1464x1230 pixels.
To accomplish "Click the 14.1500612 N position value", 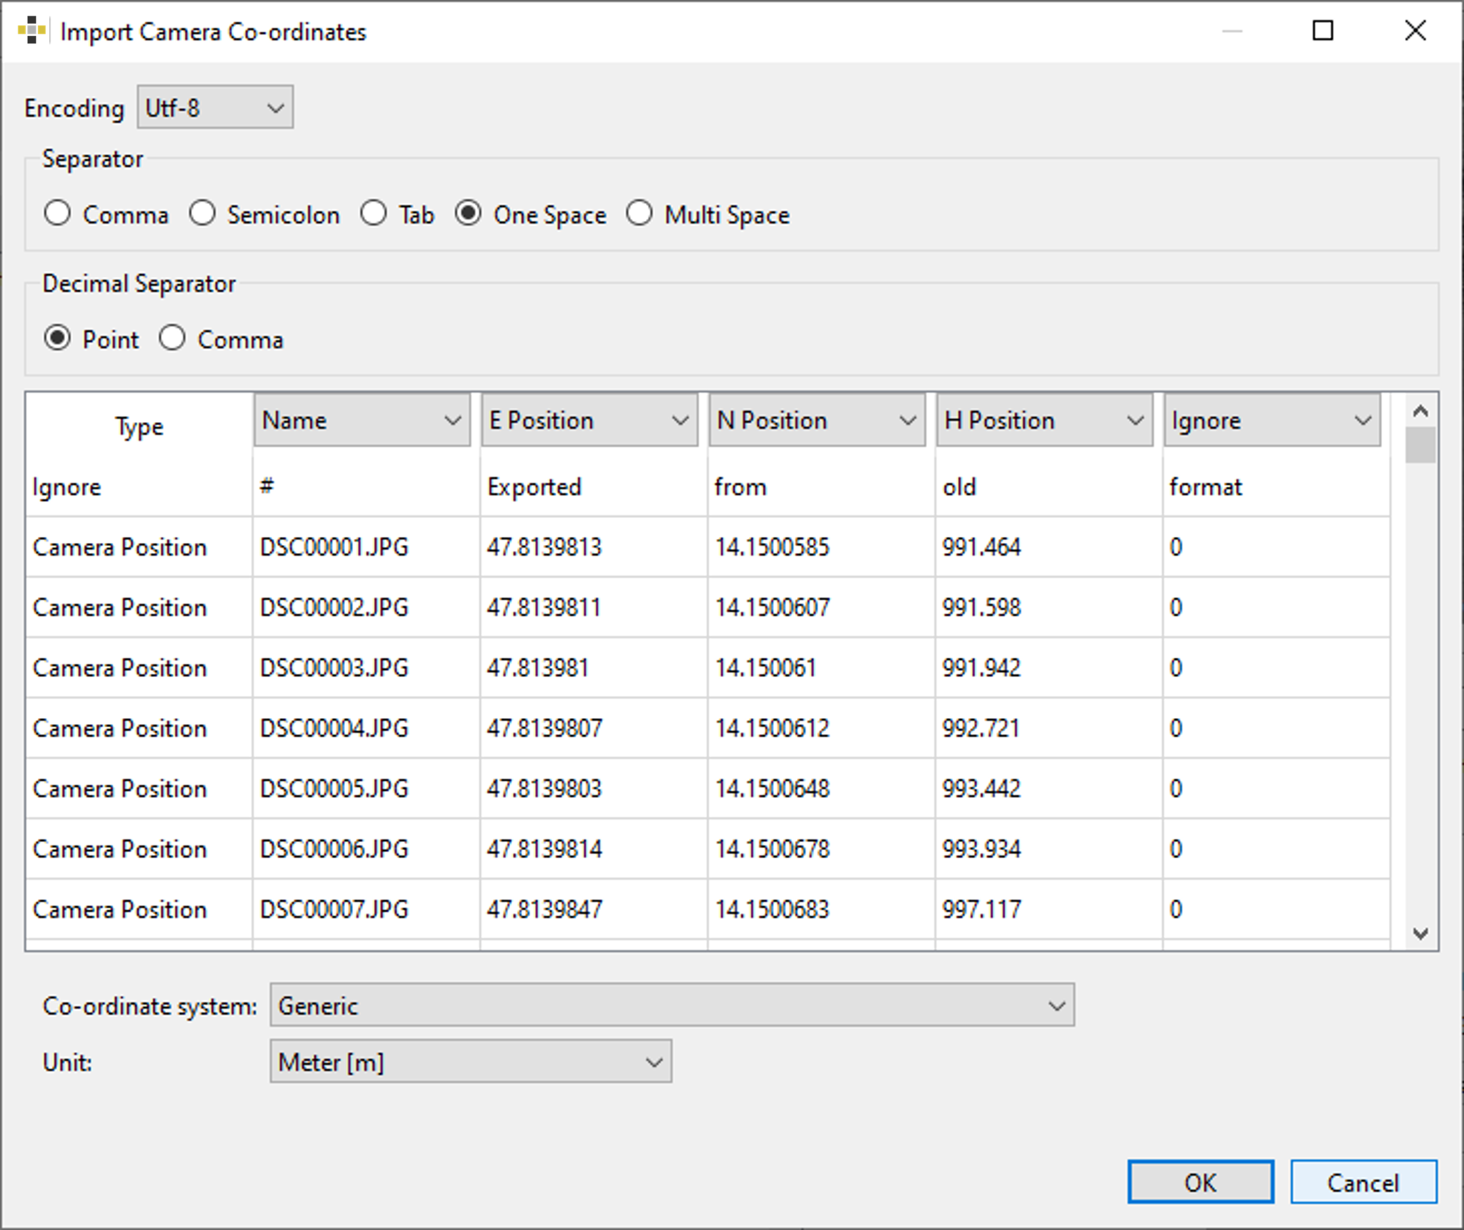I will (821, 728).
